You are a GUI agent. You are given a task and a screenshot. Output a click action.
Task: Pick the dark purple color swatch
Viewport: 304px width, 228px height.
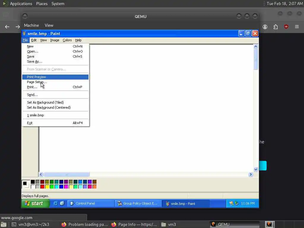[66, 182]
